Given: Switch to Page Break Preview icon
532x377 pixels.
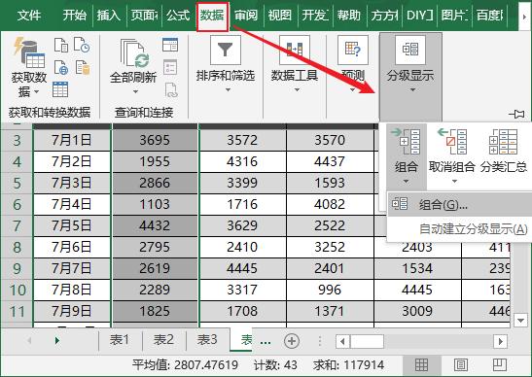Looking at the screenshot, I should 500,365.
